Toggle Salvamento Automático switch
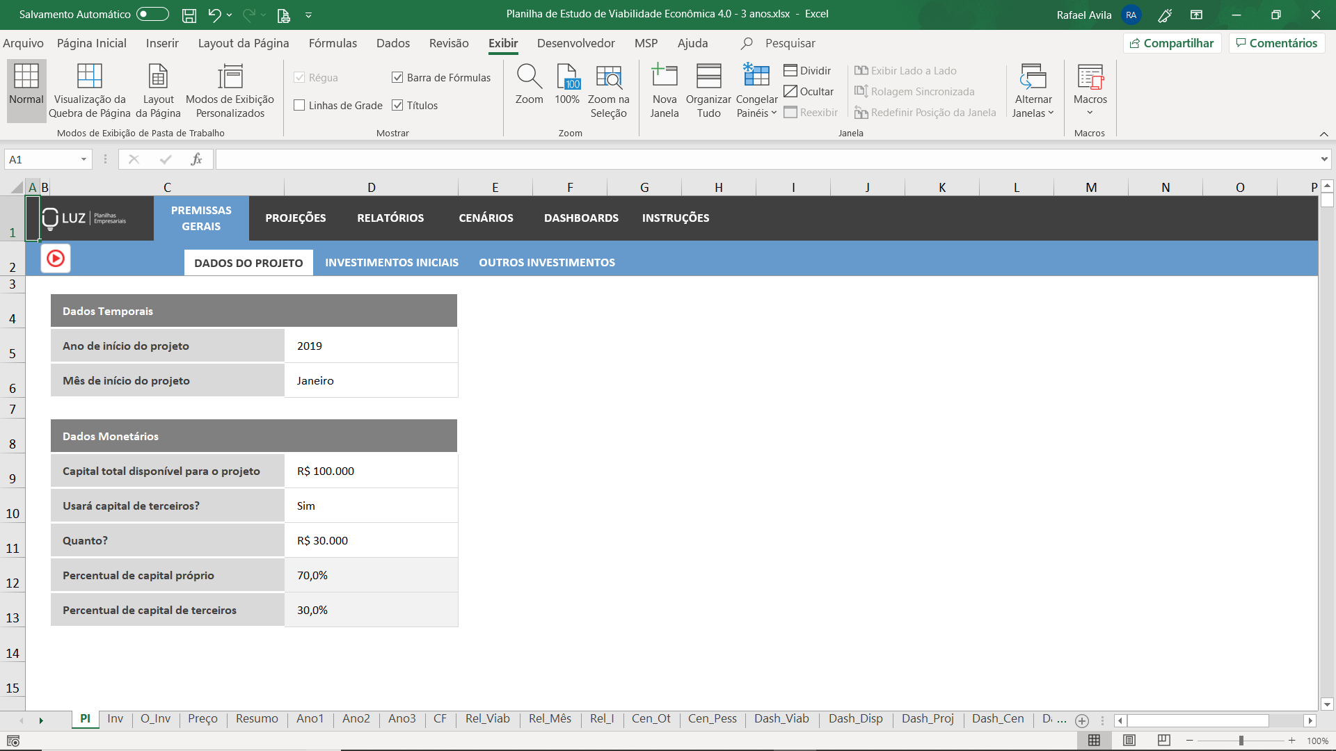This screenshot has width=1336, height=751. (x=152, y=14)
